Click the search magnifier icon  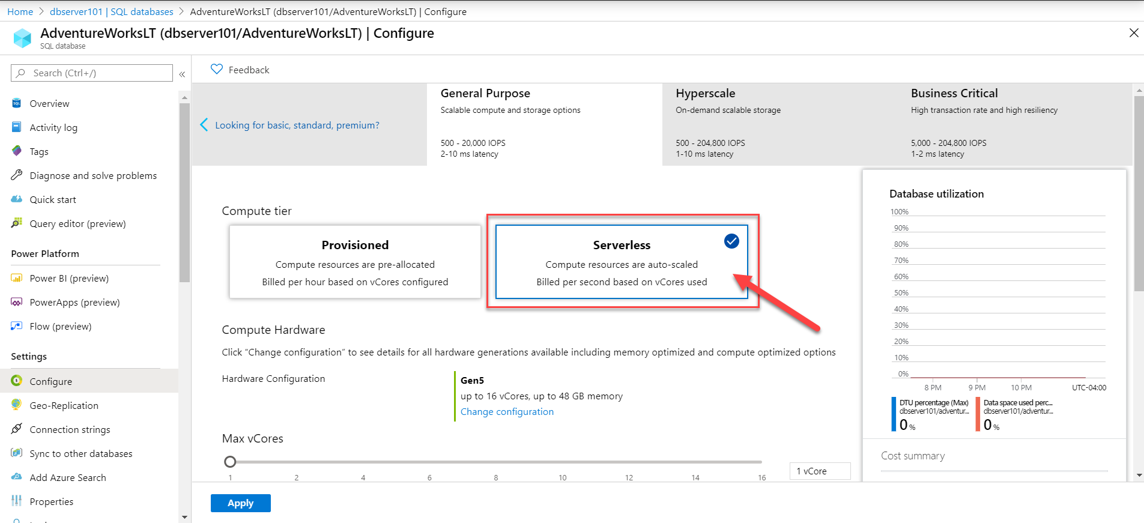coord(21,73)
